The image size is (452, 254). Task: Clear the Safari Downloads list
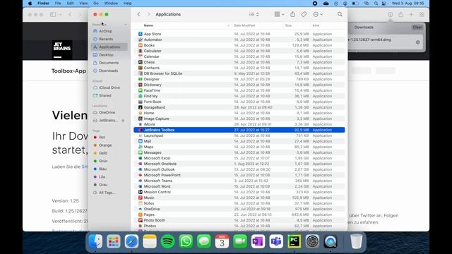tap(417, 27)
